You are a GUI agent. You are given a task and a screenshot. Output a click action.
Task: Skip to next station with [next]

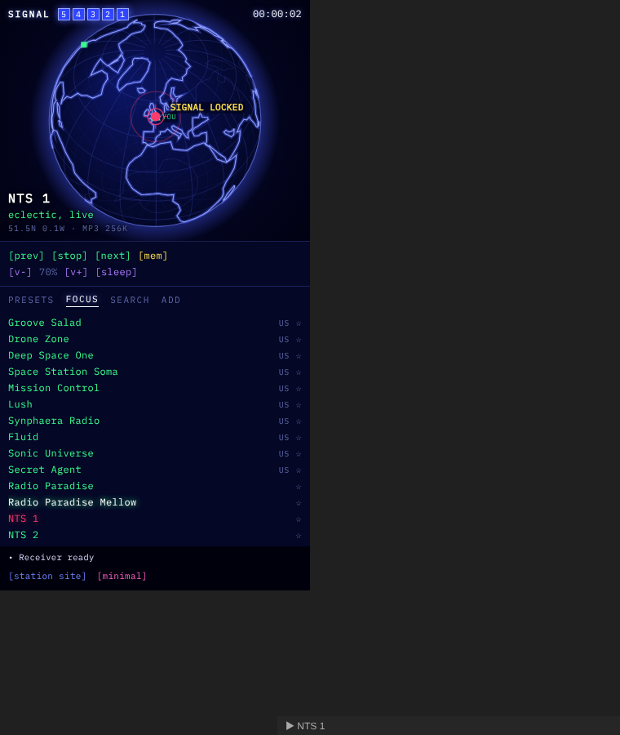pyautogui.click(x=113, y=256)
